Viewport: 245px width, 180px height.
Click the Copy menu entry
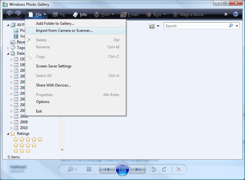pyautogui.click(x=76, y=57)
